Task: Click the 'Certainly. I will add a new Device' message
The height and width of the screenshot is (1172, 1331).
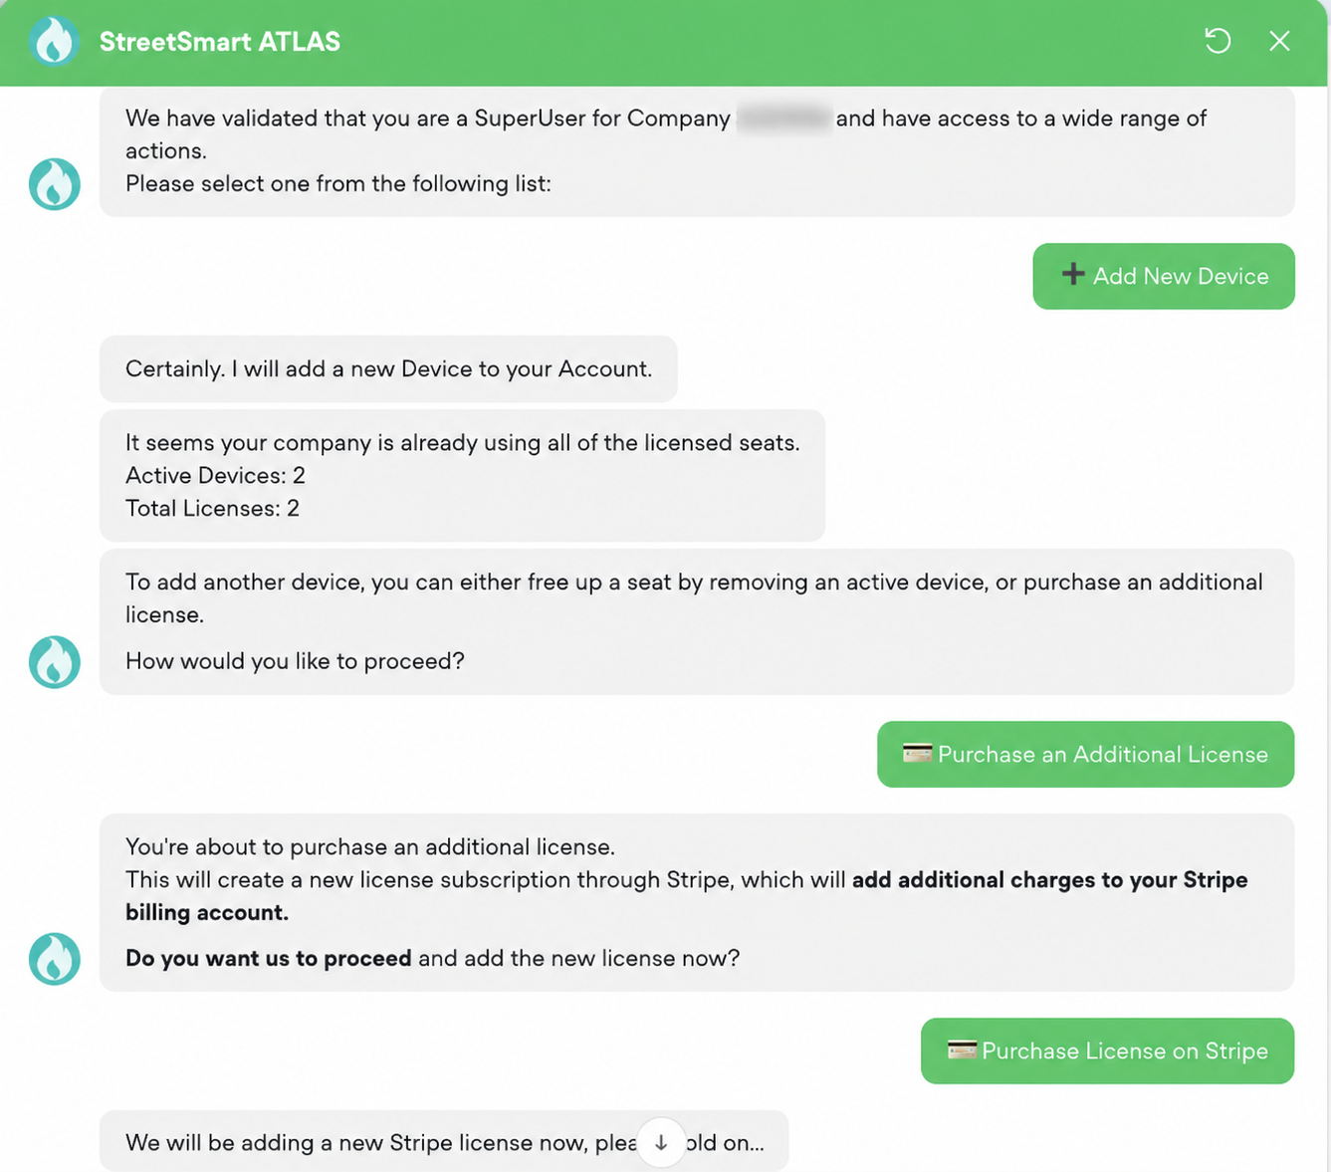Action: (x=388, y=368)
